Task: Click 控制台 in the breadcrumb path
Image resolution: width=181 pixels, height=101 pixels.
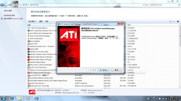Action: point(17,5)
